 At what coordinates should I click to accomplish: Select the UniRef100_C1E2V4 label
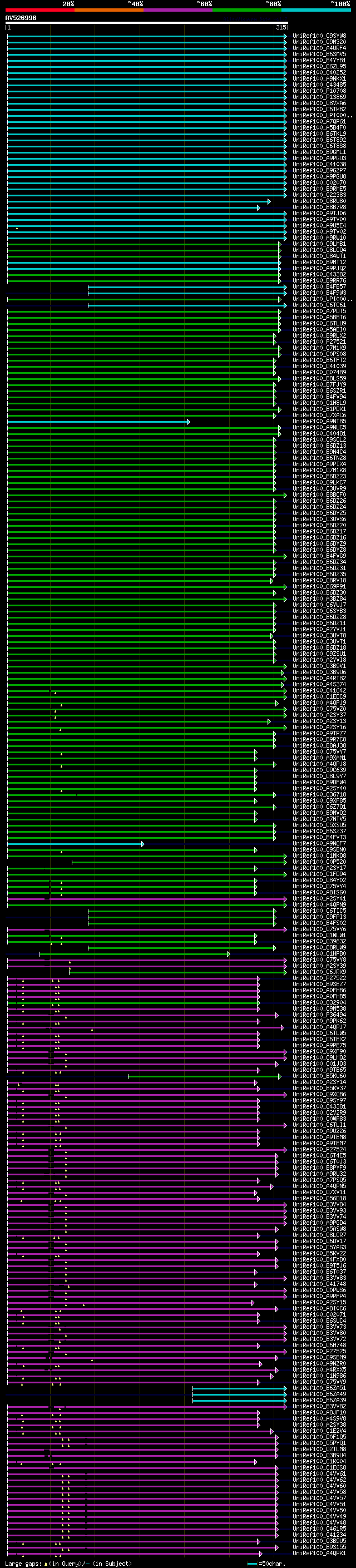[x=319, y=1432]
